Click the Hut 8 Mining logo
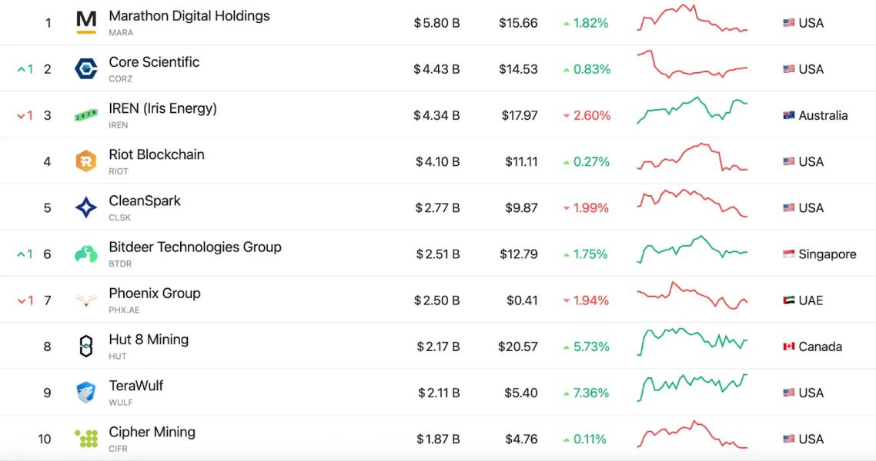 pyautogui.click(x=86, y=347)
